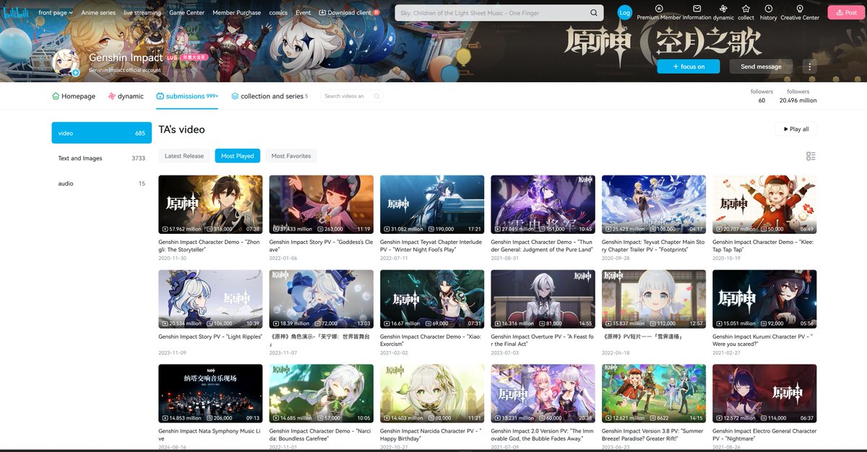The height and width of the screenshot is (452, 867).
Task: Open the comics menu link
Action: click(278, 13)
